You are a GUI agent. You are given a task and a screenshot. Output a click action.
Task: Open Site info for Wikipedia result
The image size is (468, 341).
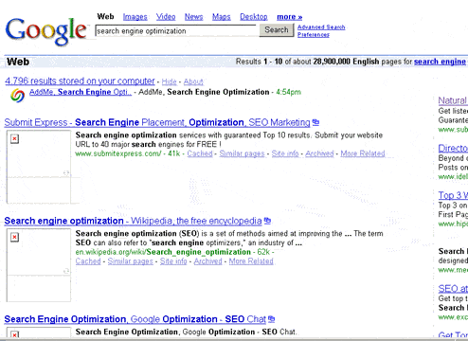[x=173, y=261]
